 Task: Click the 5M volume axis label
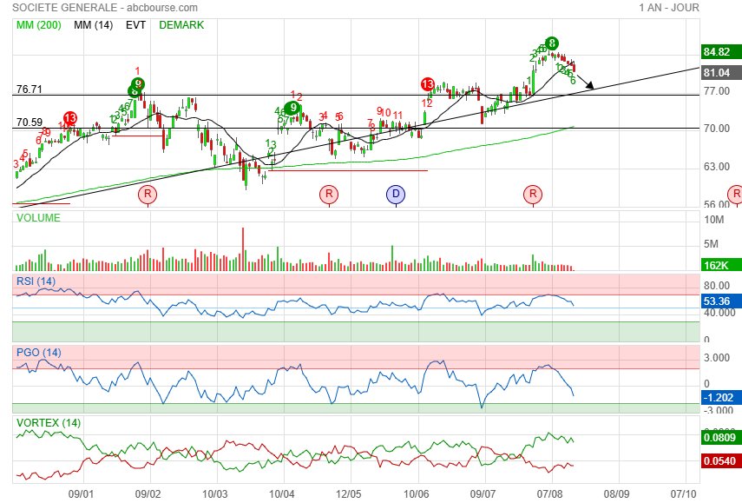pyautogui.click(x=711, y=244)
